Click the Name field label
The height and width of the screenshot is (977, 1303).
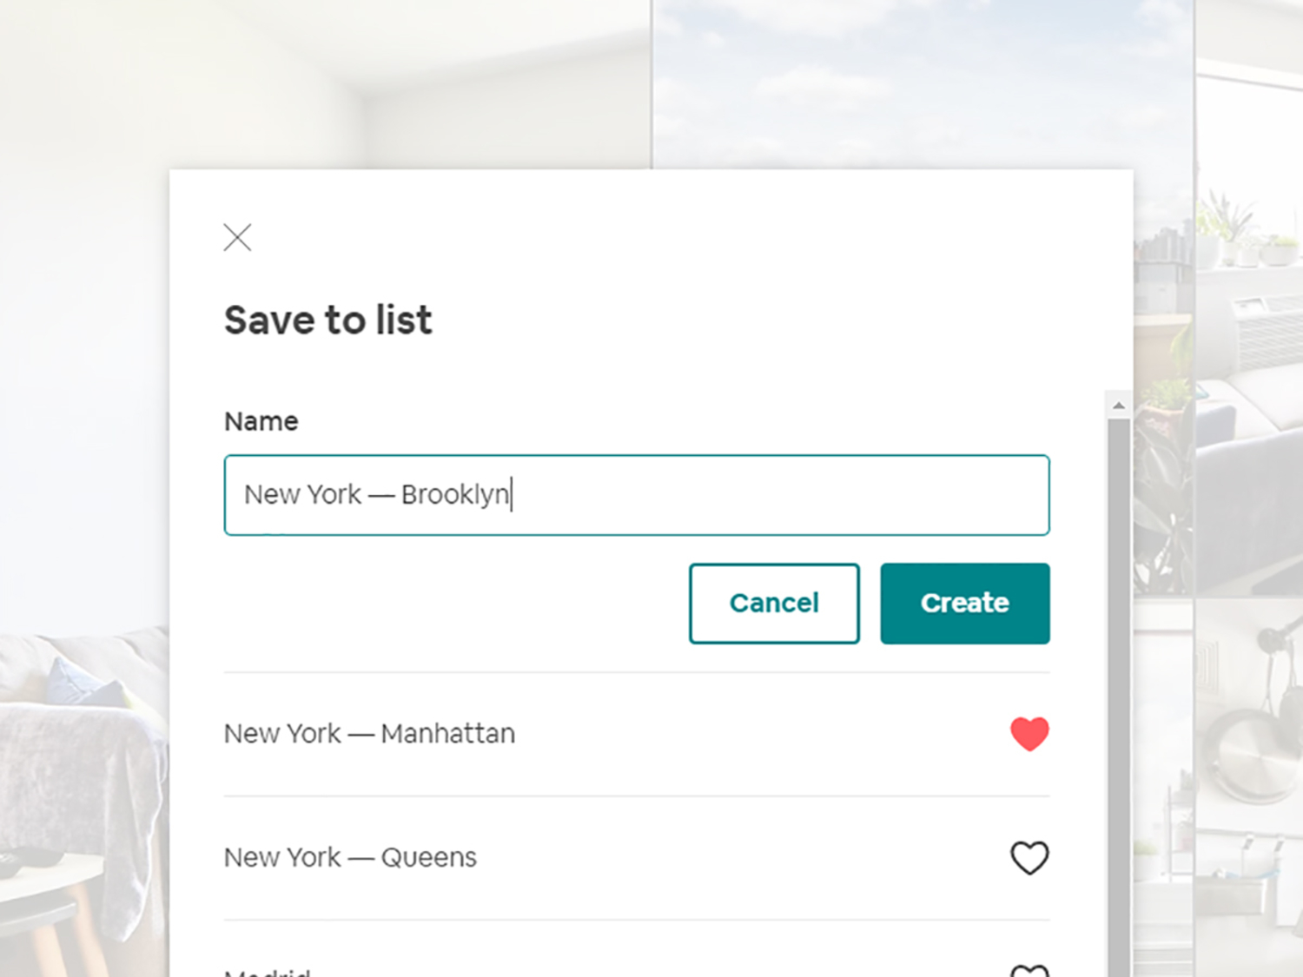click(x=261, y=421)
